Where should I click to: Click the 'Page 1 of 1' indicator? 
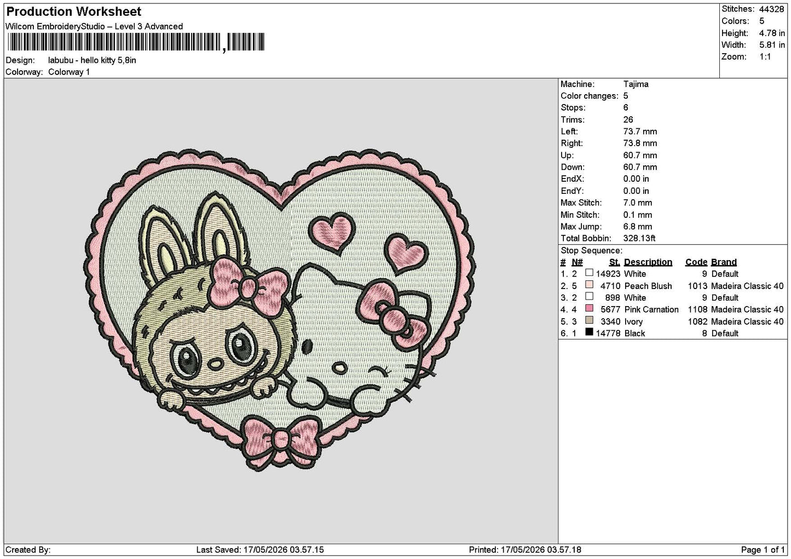(x=763, y=550)
